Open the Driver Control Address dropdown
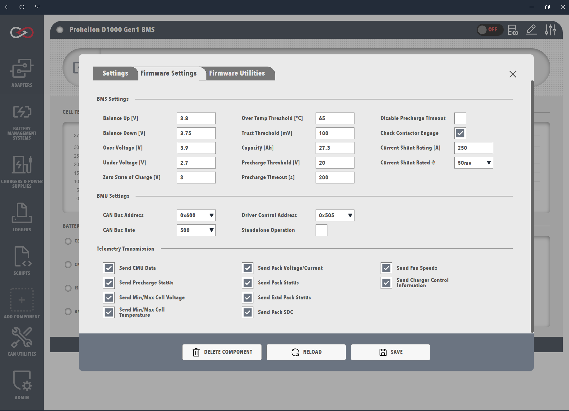Image resolution: width=569 pixels, height=411 pixels. [335, 215]
